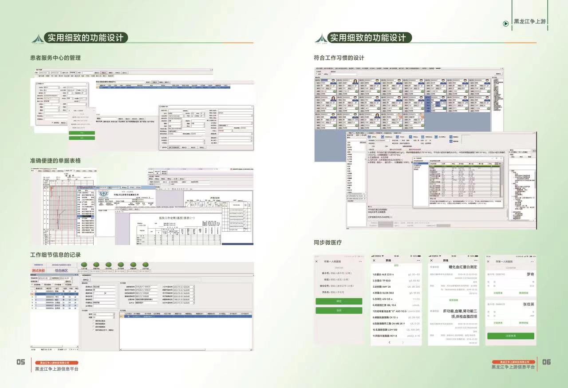Select the last radio button beside 全部患者
Viewport: 568px width, 388px height.
point(63,285)
